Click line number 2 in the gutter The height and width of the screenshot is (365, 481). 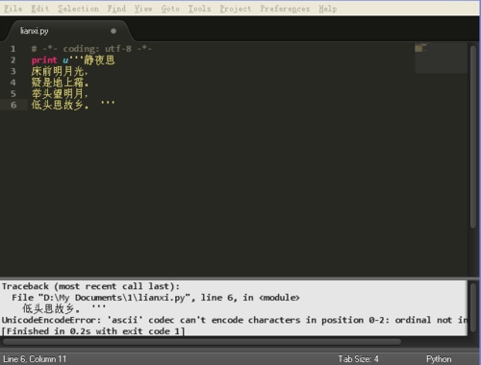(x=13, y=60)
